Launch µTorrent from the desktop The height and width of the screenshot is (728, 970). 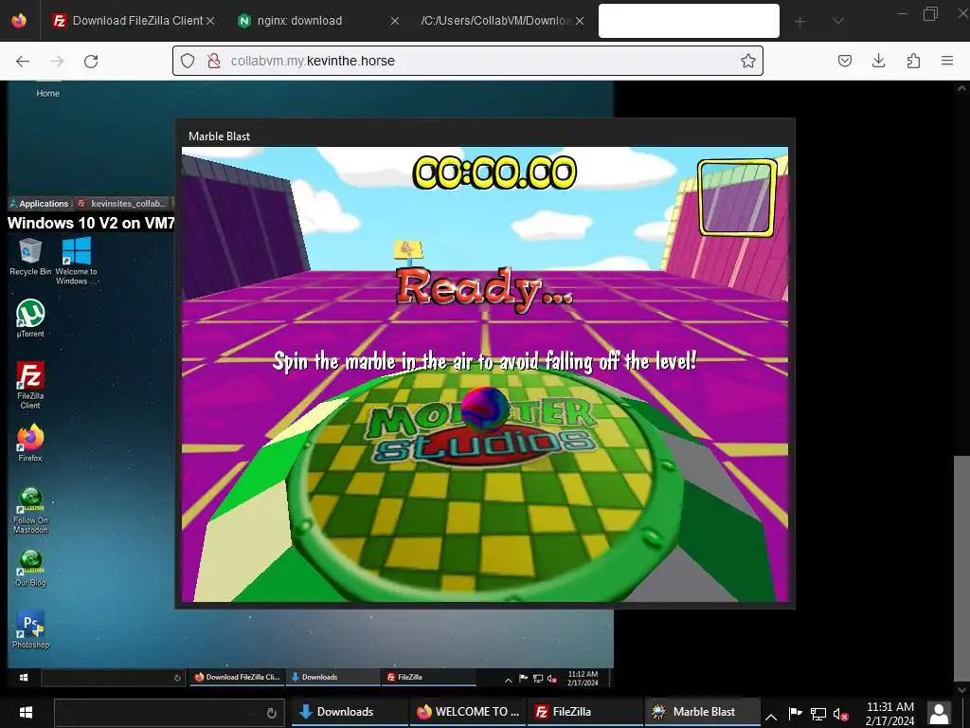point(30,318)
